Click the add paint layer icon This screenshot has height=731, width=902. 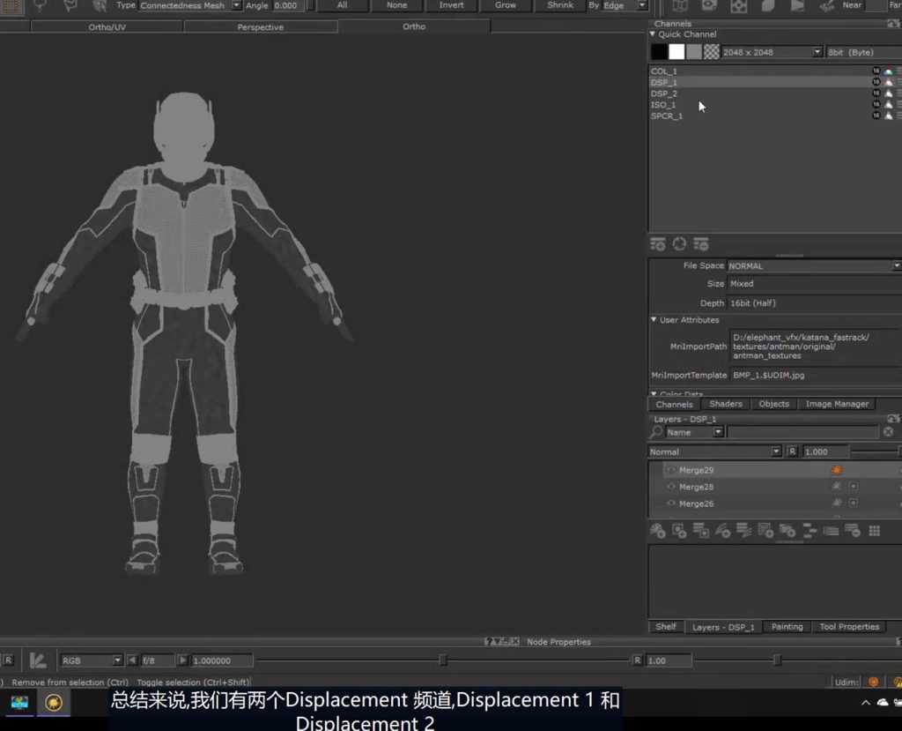tap(657, 531)
